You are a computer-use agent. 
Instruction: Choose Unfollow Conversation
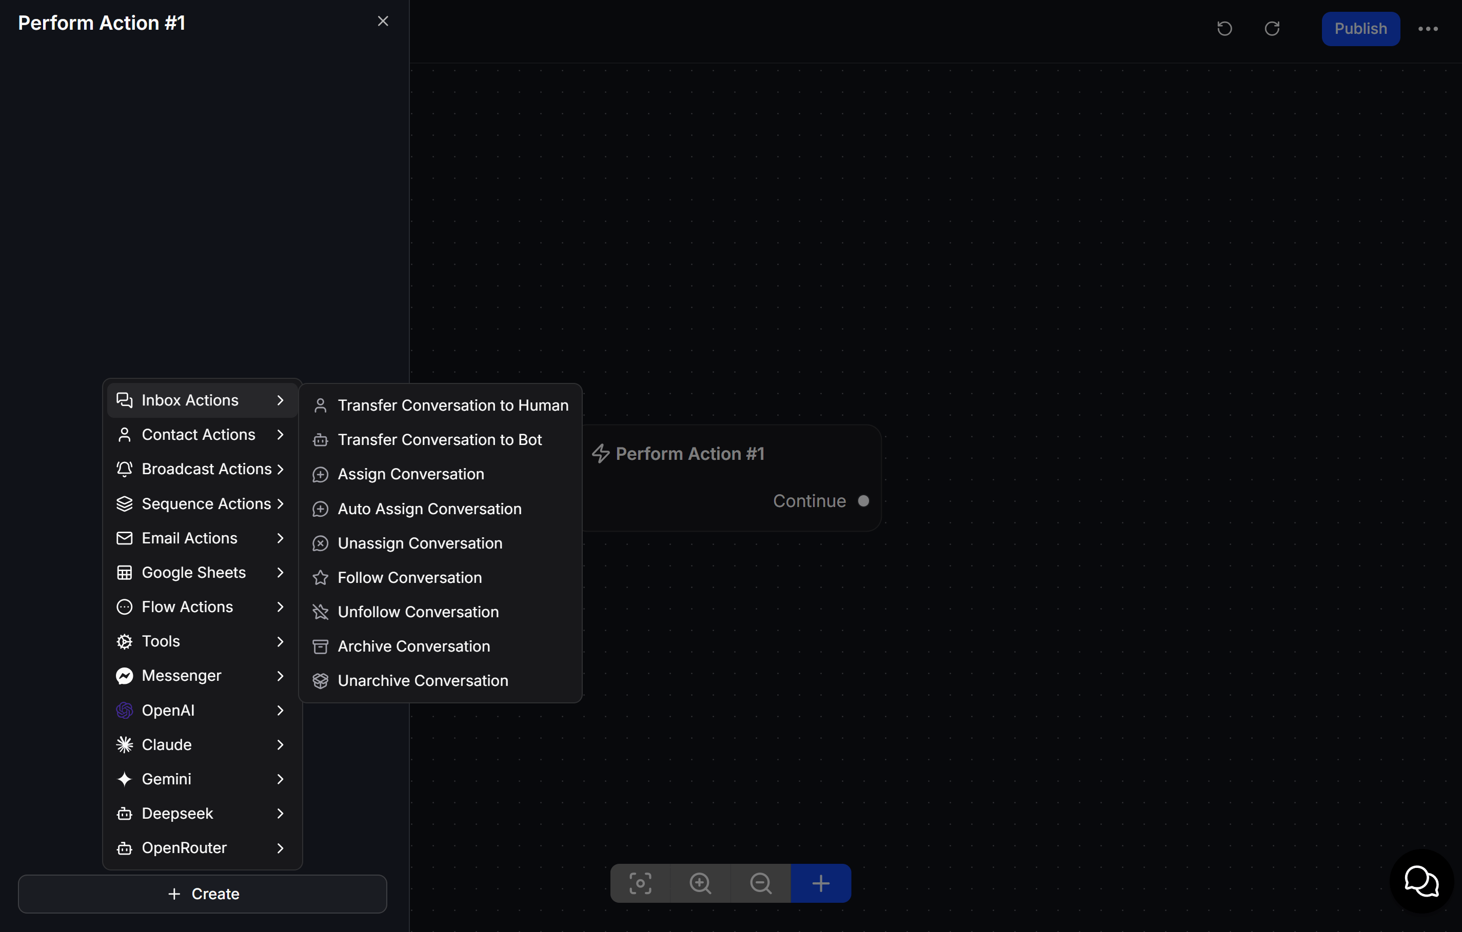440,612
